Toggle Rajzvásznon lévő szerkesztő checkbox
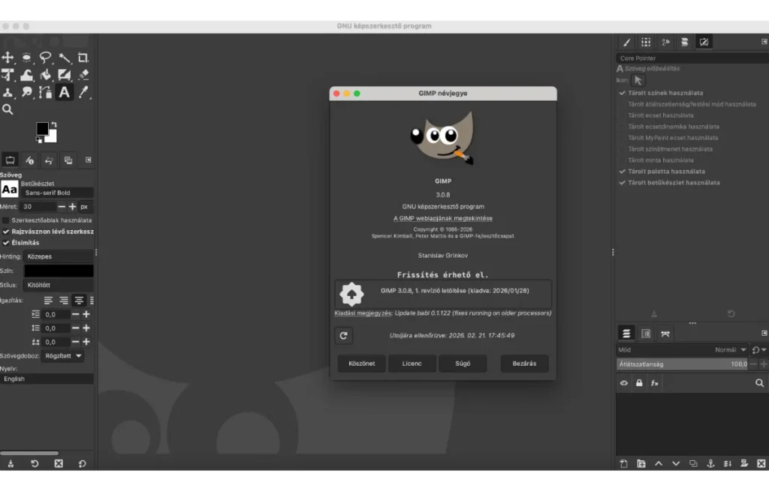 6,232
